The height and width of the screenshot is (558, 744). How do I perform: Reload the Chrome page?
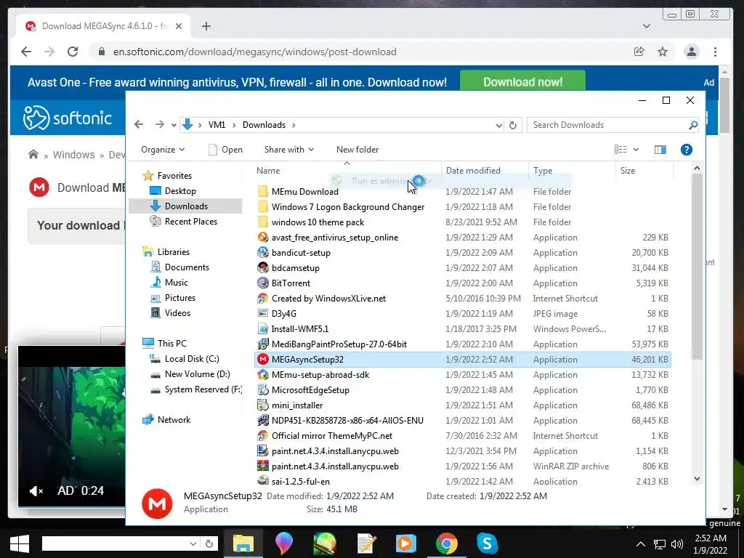73,52
